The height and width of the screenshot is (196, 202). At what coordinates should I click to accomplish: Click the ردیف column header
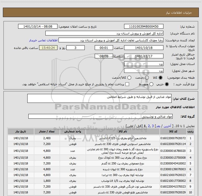(190, 131)
